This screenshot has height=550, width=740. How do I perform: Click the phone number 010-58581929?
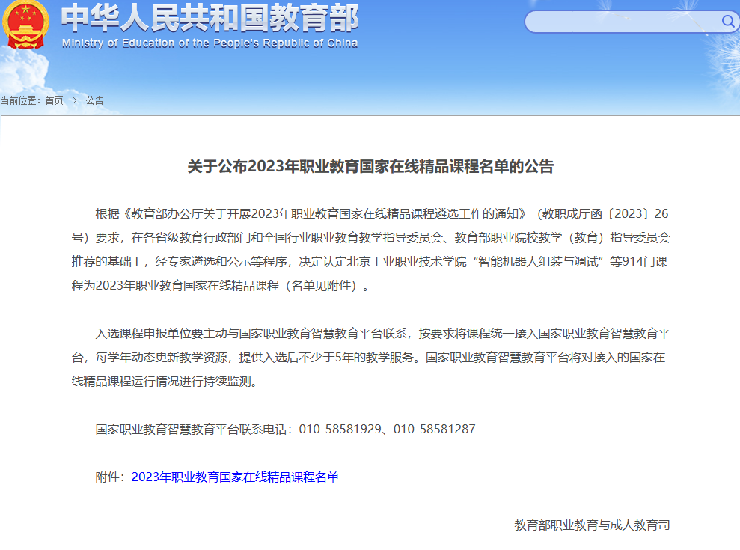pos(340,429)
